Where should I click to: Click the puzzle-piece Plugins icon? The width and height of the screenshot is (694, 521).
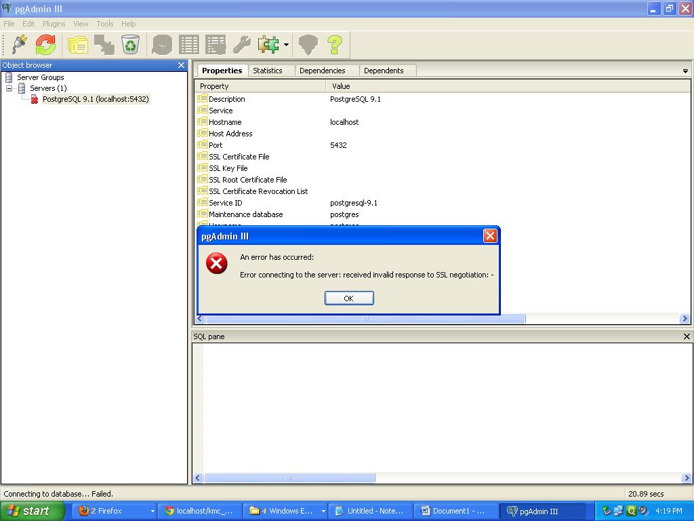click(268, 45)
